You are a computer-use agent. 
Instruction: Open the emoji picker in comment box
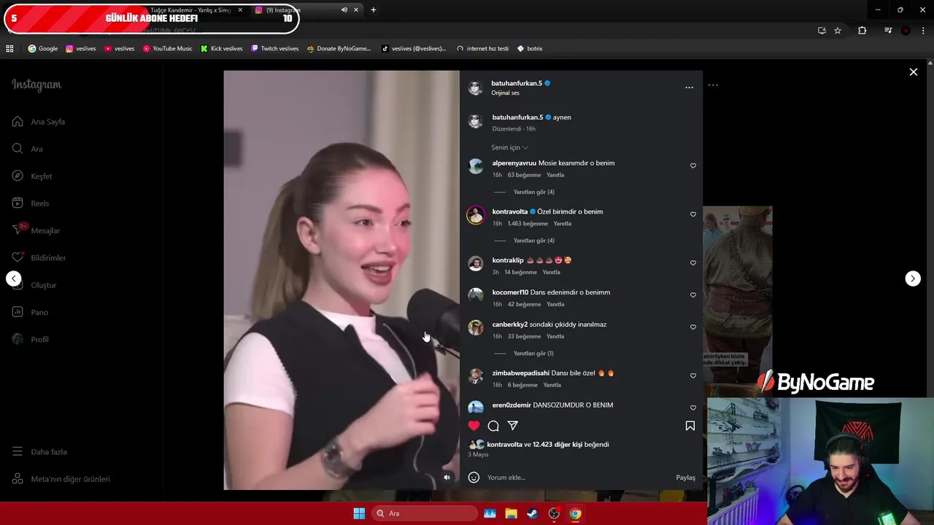click(474, 478)
